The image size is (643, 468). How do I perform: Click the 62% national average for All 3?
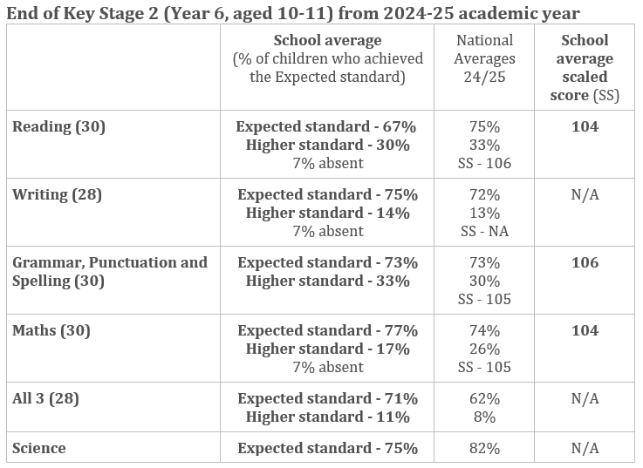(485, 398)
